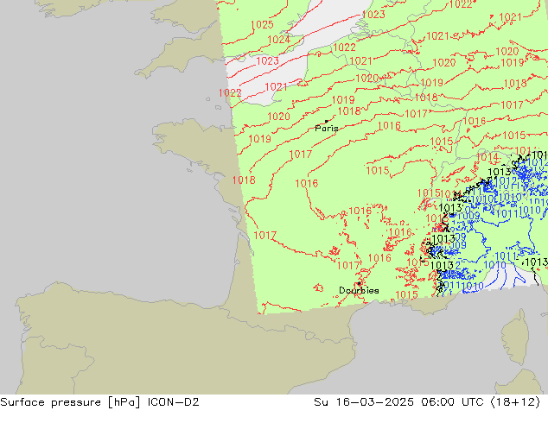Click the 1015 label just below Dourbies
548x423 pixels.
(406, 294)
